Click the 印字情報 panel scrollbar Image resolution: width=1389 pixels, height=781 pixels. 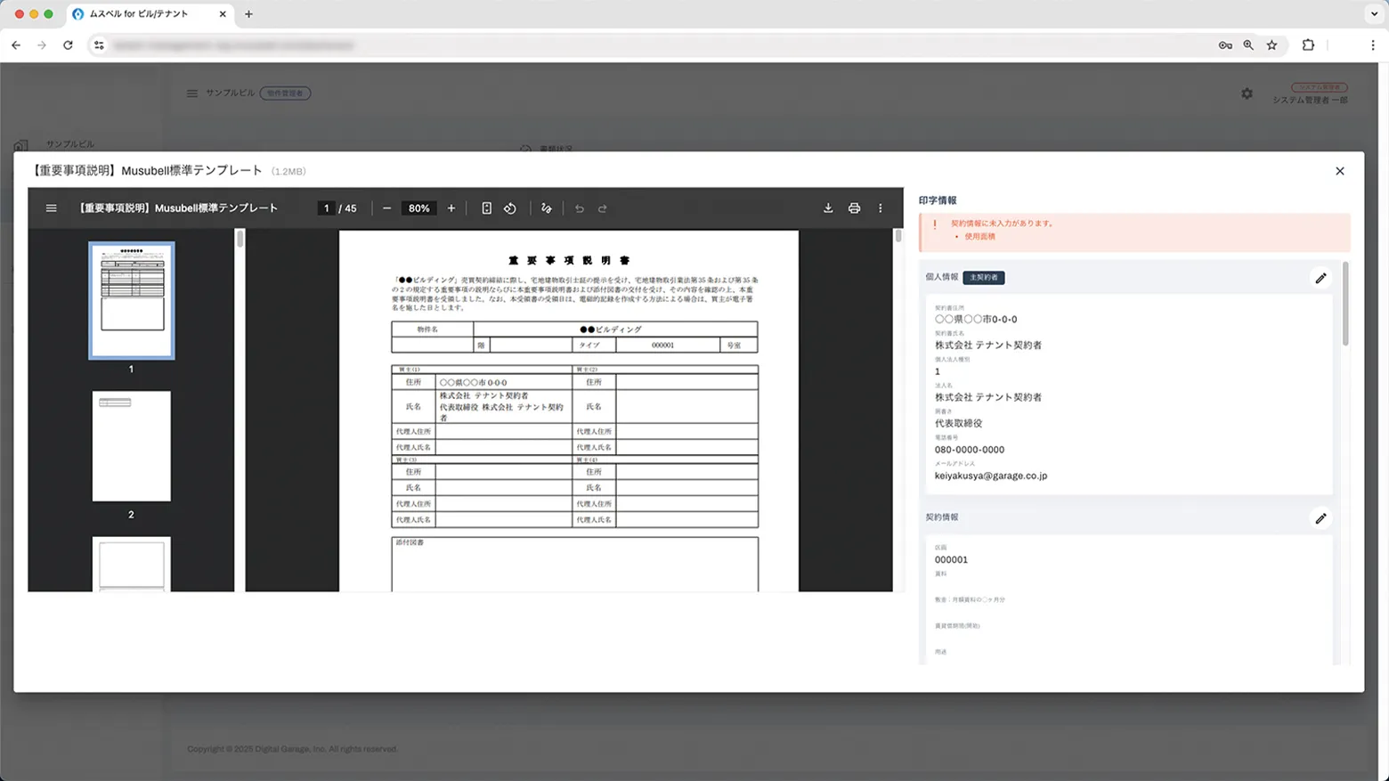[1344, 305]
